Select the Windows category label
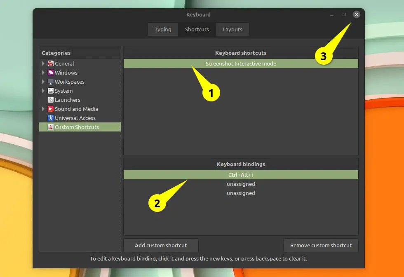The width and height of the screenshot is (404, 277). point(66,73)
